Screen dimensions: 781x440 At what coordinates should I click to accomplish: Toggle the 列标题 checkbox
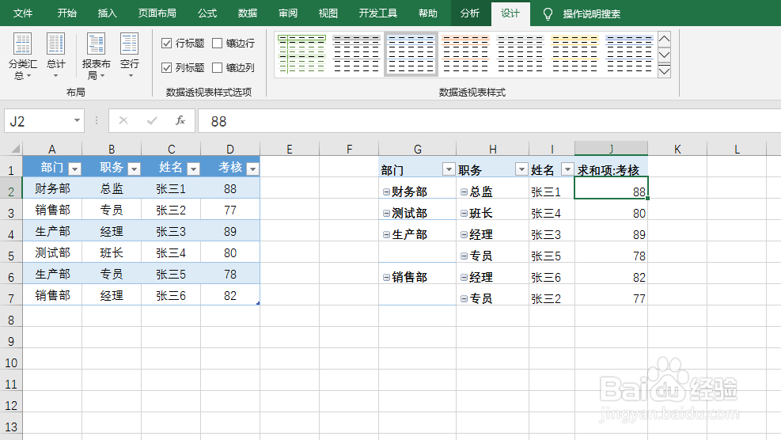tap(167, 67)
